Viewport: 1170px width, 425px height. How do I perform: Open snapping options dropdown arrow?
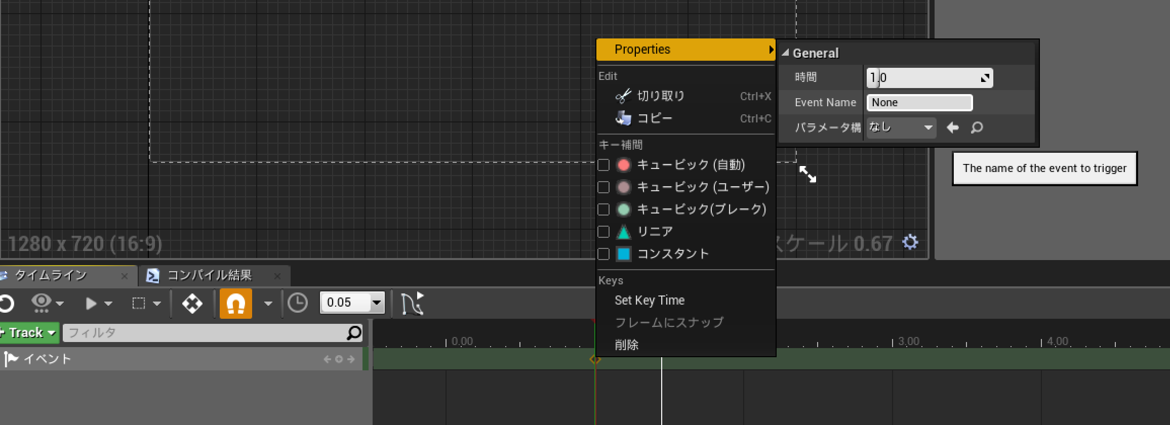(268, 304)
